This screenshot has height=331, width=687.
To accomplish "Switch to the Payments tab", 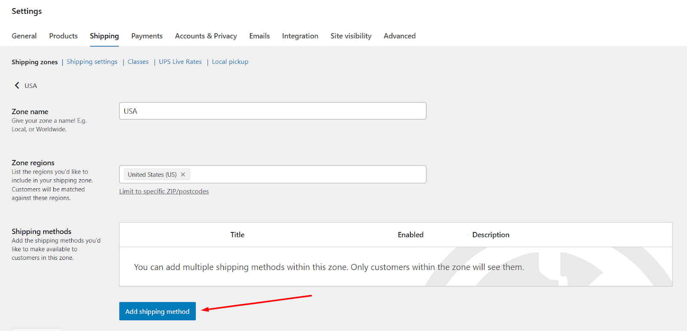I will (147, 36).
